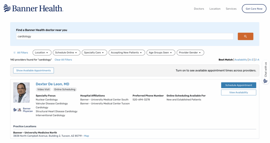
Task: Open Doctors in top navigation
Action: point(199,9)
